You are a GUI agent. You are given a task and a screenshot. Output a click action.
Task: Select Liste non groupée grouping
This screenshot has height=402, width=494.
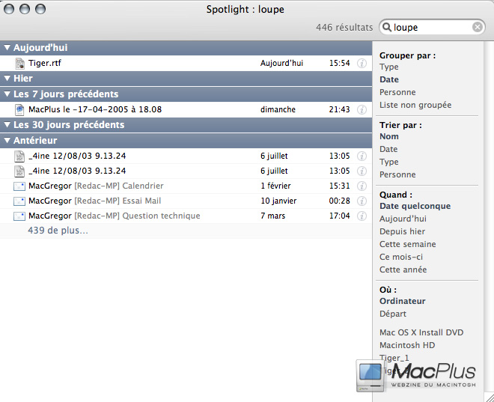pyautogui.click(x=415, y=105)
